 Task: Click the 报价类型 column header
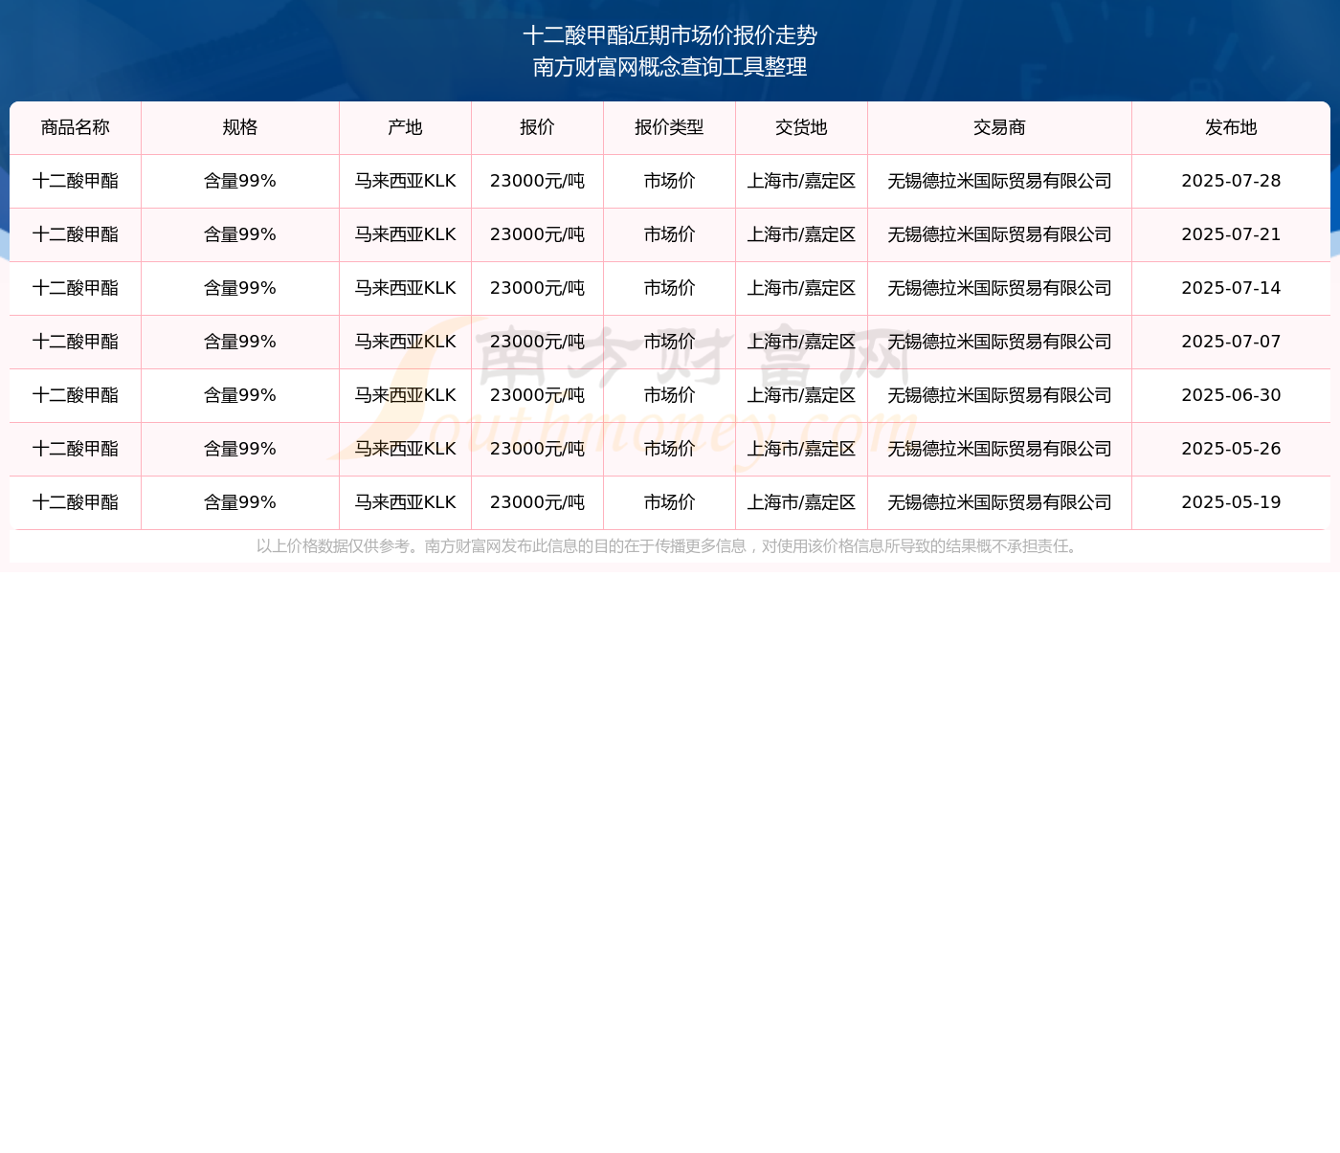669,127
